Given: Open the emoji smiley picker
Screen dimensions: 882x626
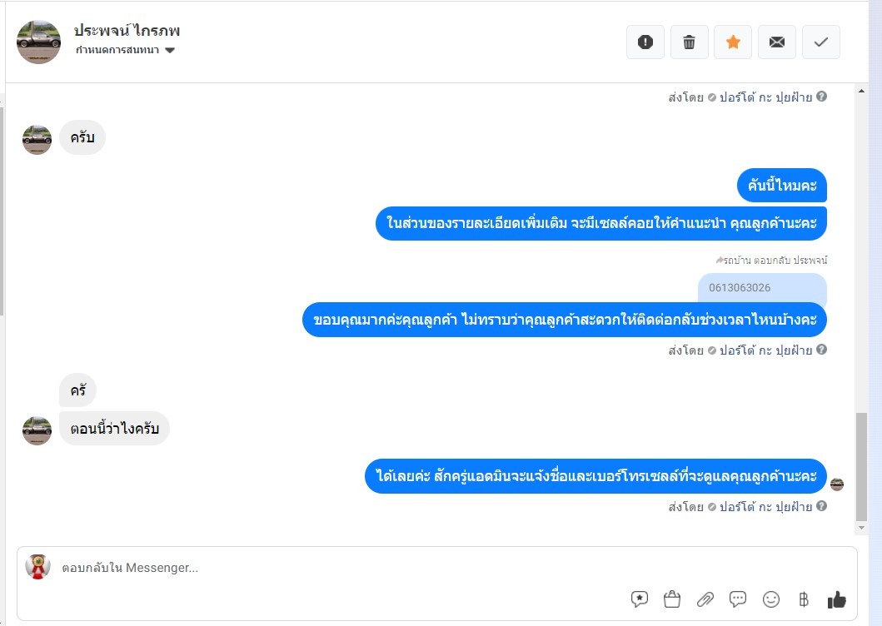Looking at the screenshot, I should tap(770, 599).
